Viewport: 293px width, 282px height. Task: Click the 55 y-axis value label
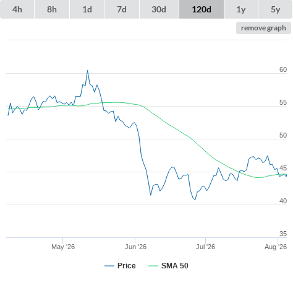tap(283, 102)
